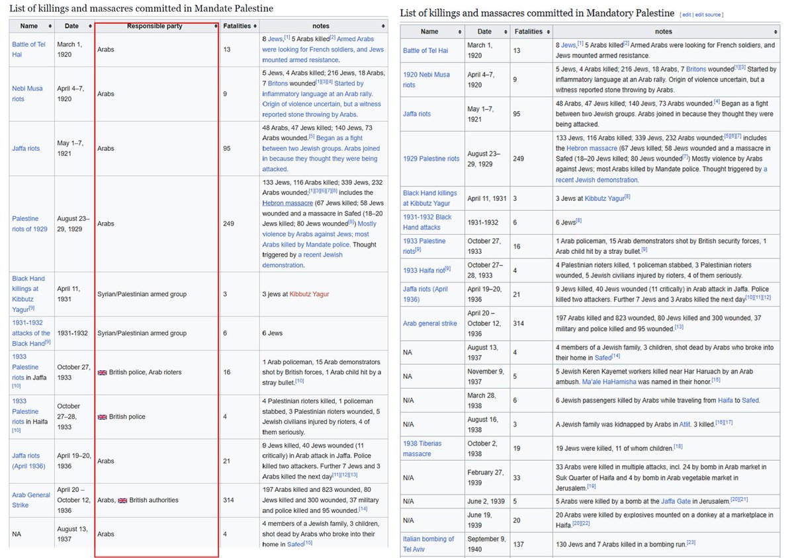Click 'List of killings and massacres committed in Mandatory Palestine' heading
The image size is (794, 558).
click(x=537, y=13)
